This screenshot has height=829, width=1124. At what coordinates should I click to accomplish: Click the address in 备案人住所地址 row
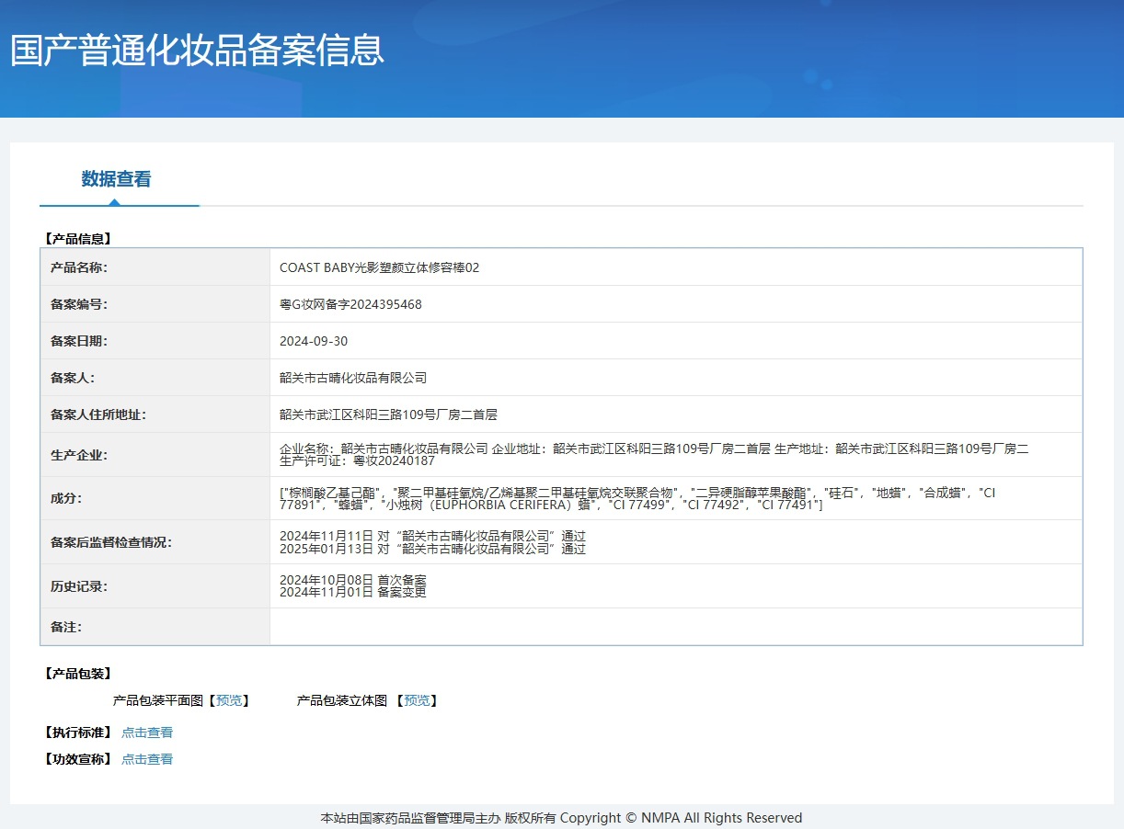point(388,414)
